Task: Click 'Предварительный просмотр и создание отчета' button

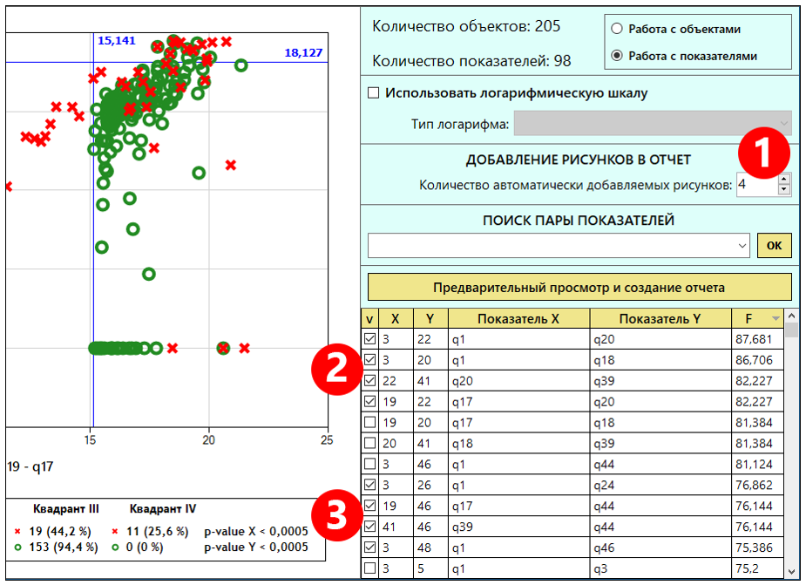Action: [x=579, y=287]
